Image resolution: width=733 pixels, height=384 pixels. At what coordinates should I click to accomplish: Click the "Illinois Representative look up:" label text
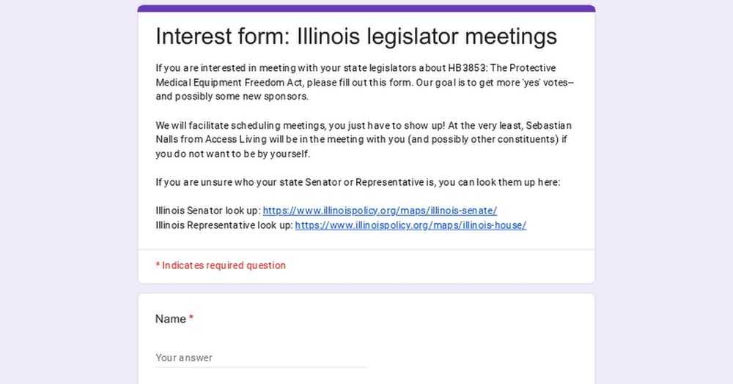tap(224, 225)
